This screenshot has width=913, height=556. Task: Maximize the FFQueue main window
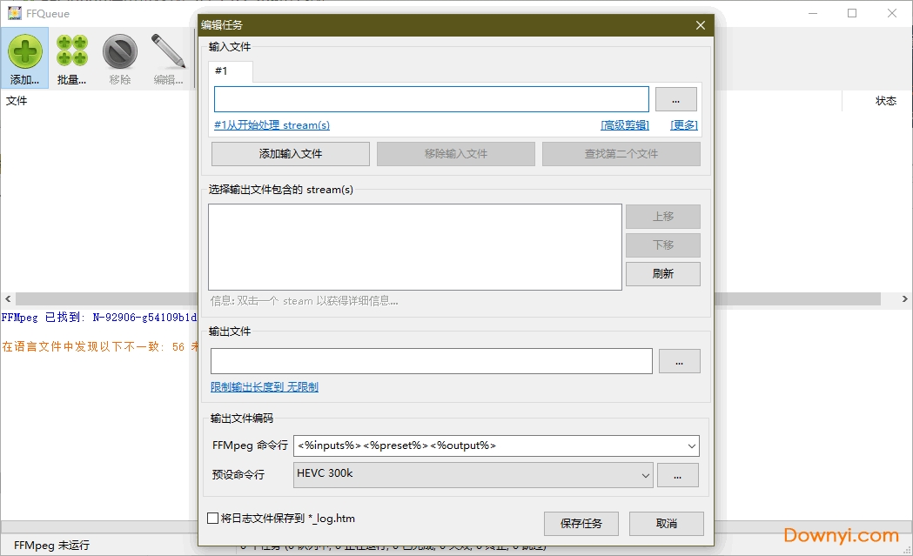pyautogui.click(x=852, y=13)
